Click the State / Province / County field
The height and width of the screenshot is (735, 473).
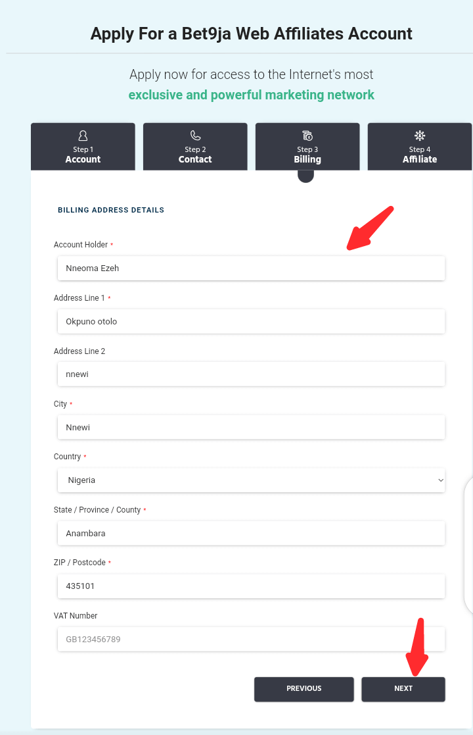pos(251,533)
